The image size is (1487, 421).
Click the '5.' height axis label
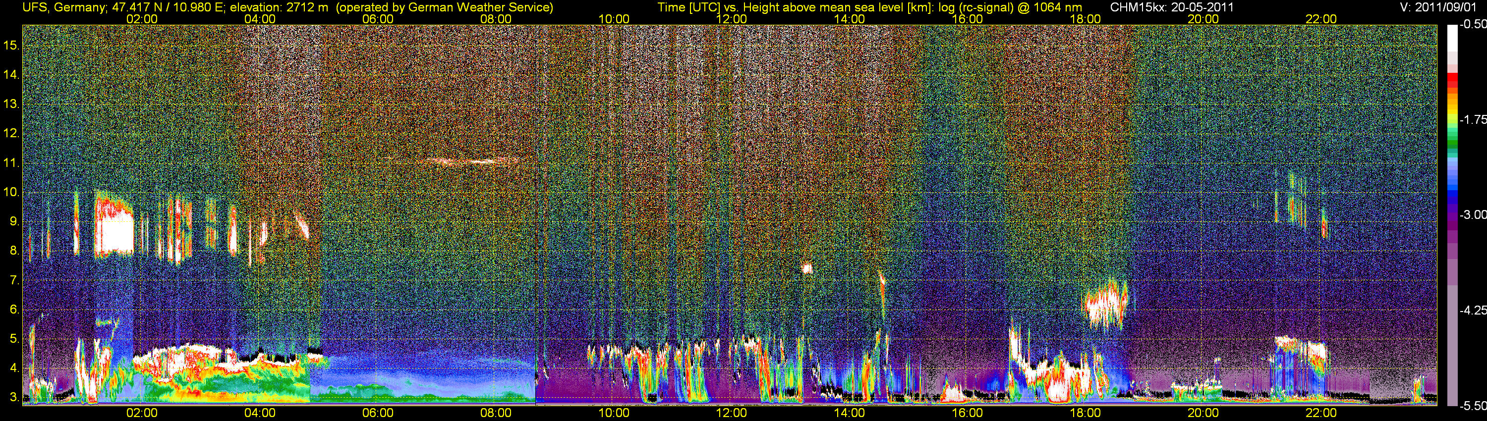pyautogui.click(x=15, y=338)
